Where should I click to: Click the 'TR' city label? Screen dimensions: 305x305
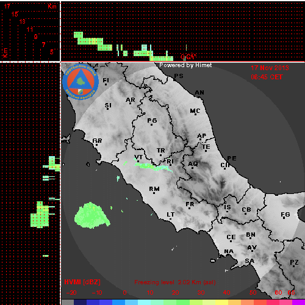[161, 151]
